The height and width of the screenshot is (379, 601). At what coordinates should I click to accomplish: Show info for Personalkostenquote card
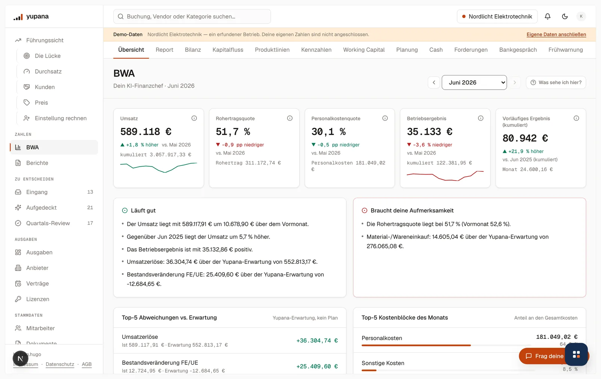[x=385, y=118]
